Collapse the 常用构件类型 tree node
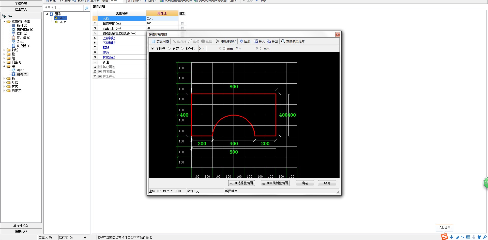Screen dimensions: 488x240 (4, 22)
